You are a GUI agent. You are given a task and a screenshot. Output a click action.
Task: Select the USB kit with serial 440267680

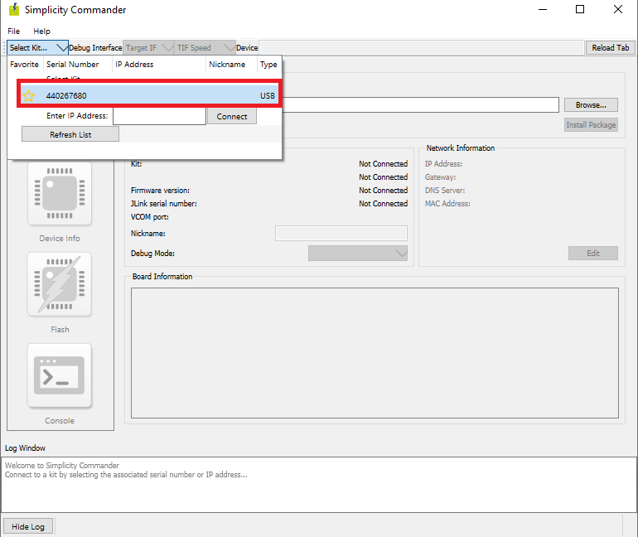tap(149, 96)
